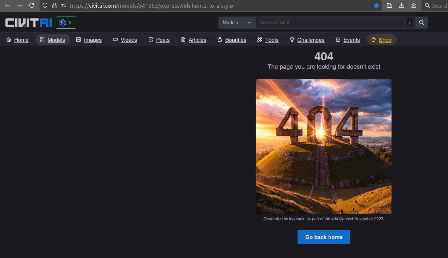Image resolution: width=448 pixels, height=258 pixels.
Task: Open the 404 Contest link
Action: [342, 219]
